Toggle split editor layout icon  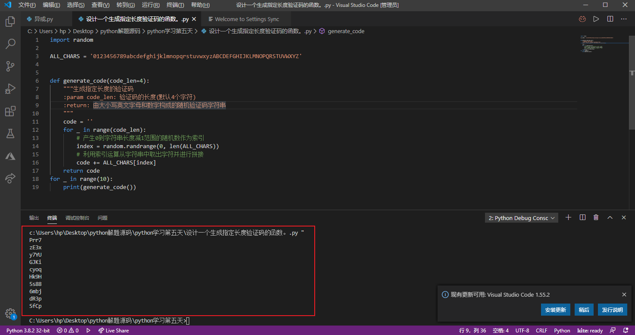(610, 19)
